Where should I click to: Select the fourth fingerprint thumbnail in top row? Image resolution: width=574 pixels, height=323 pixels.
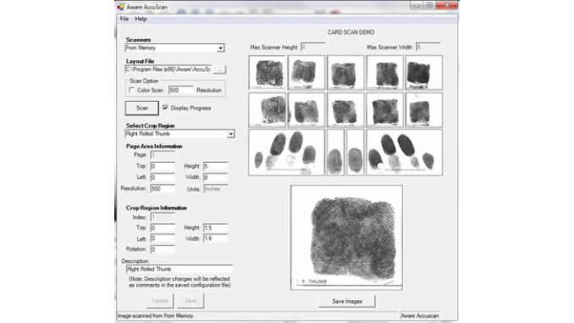(x=384, y=73)
